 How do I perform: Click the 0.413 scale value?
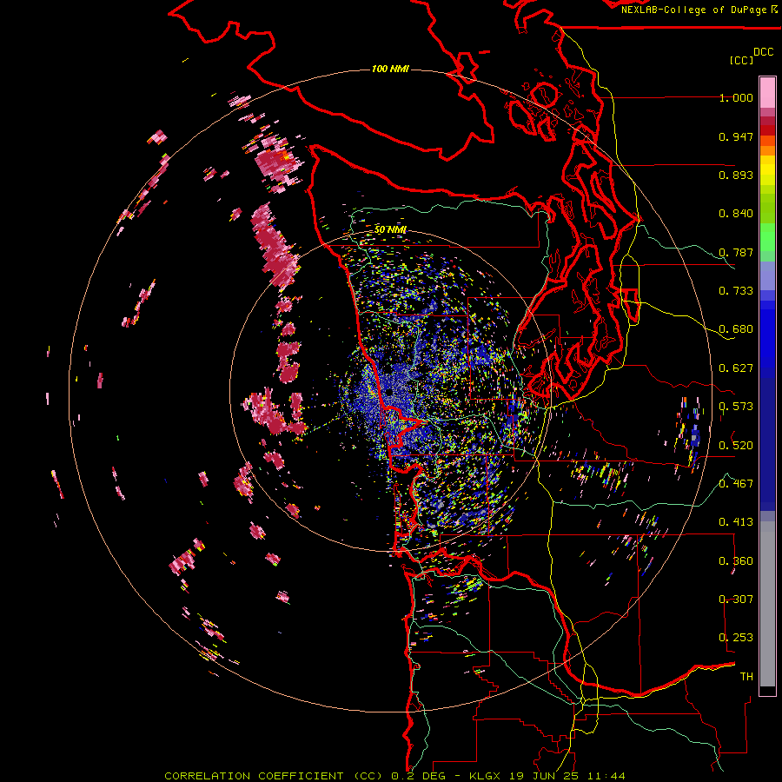pyautogui.click(x=736, y=522)
